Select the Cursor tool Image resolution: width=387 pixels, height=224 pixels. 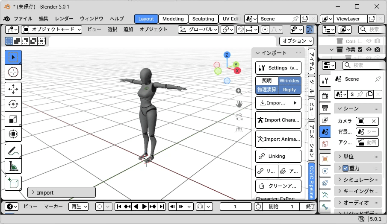[13, 72]
